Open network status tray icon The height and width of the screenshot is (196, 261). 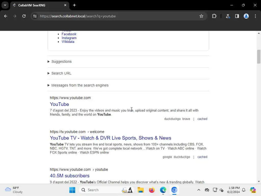[215, 190]
